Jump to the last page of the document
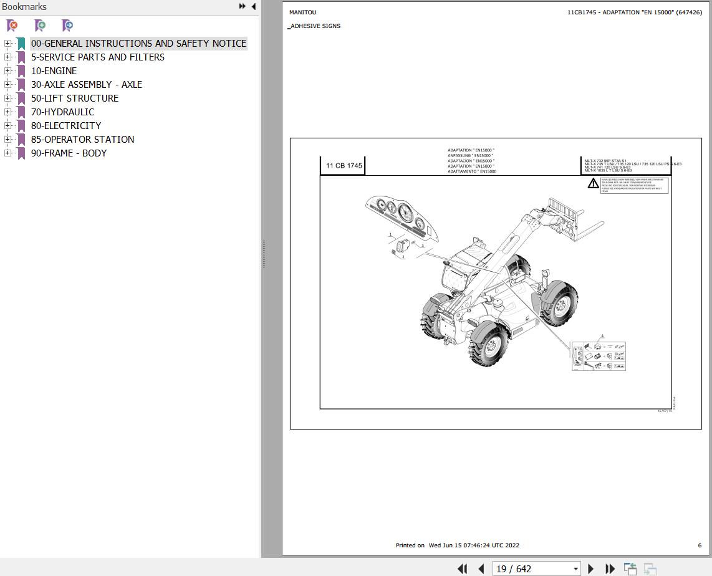This screenshot has height=576, width=712. (x=610, y=569)
